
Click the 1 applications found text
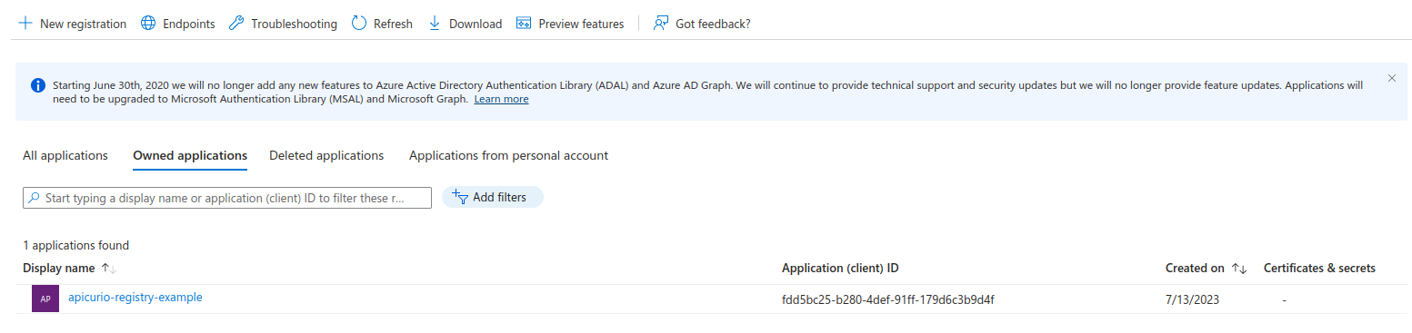coord(76,245)
